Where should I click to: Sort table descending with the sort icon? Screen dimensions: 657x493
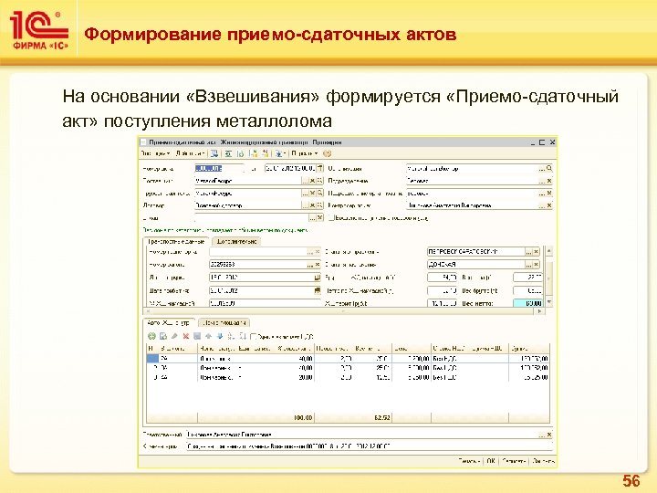point(242,336)
